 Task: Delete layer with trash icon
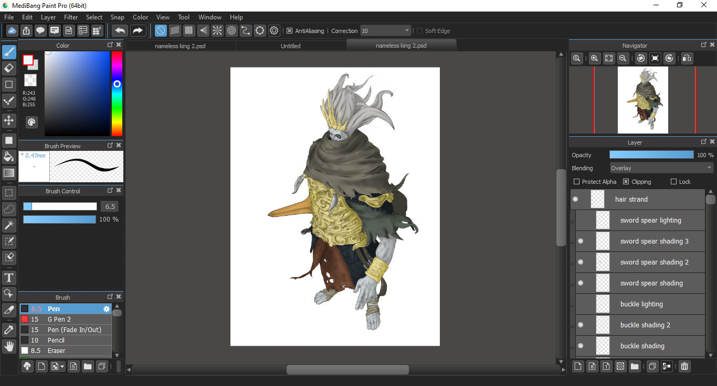pos(684,366)
